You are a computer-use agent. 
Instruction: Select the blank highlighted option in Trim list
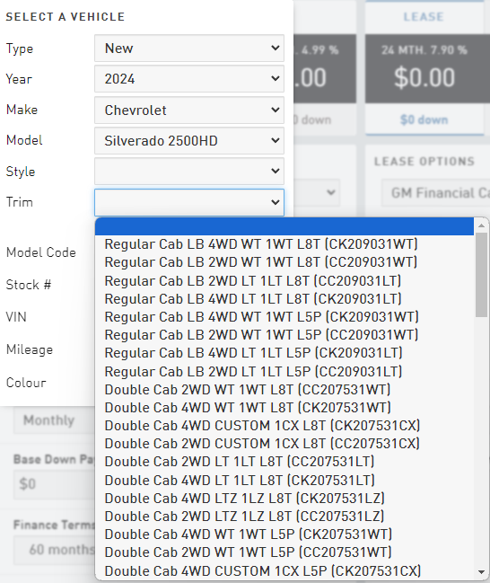(x=284, y=226)
